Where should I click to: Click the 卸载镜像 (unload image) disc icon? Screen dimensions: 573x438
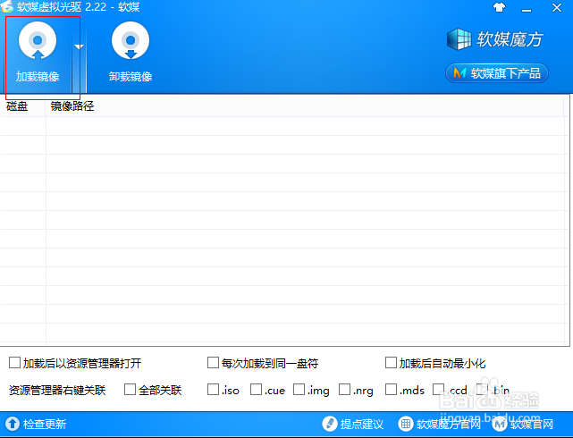coord(131,40)
